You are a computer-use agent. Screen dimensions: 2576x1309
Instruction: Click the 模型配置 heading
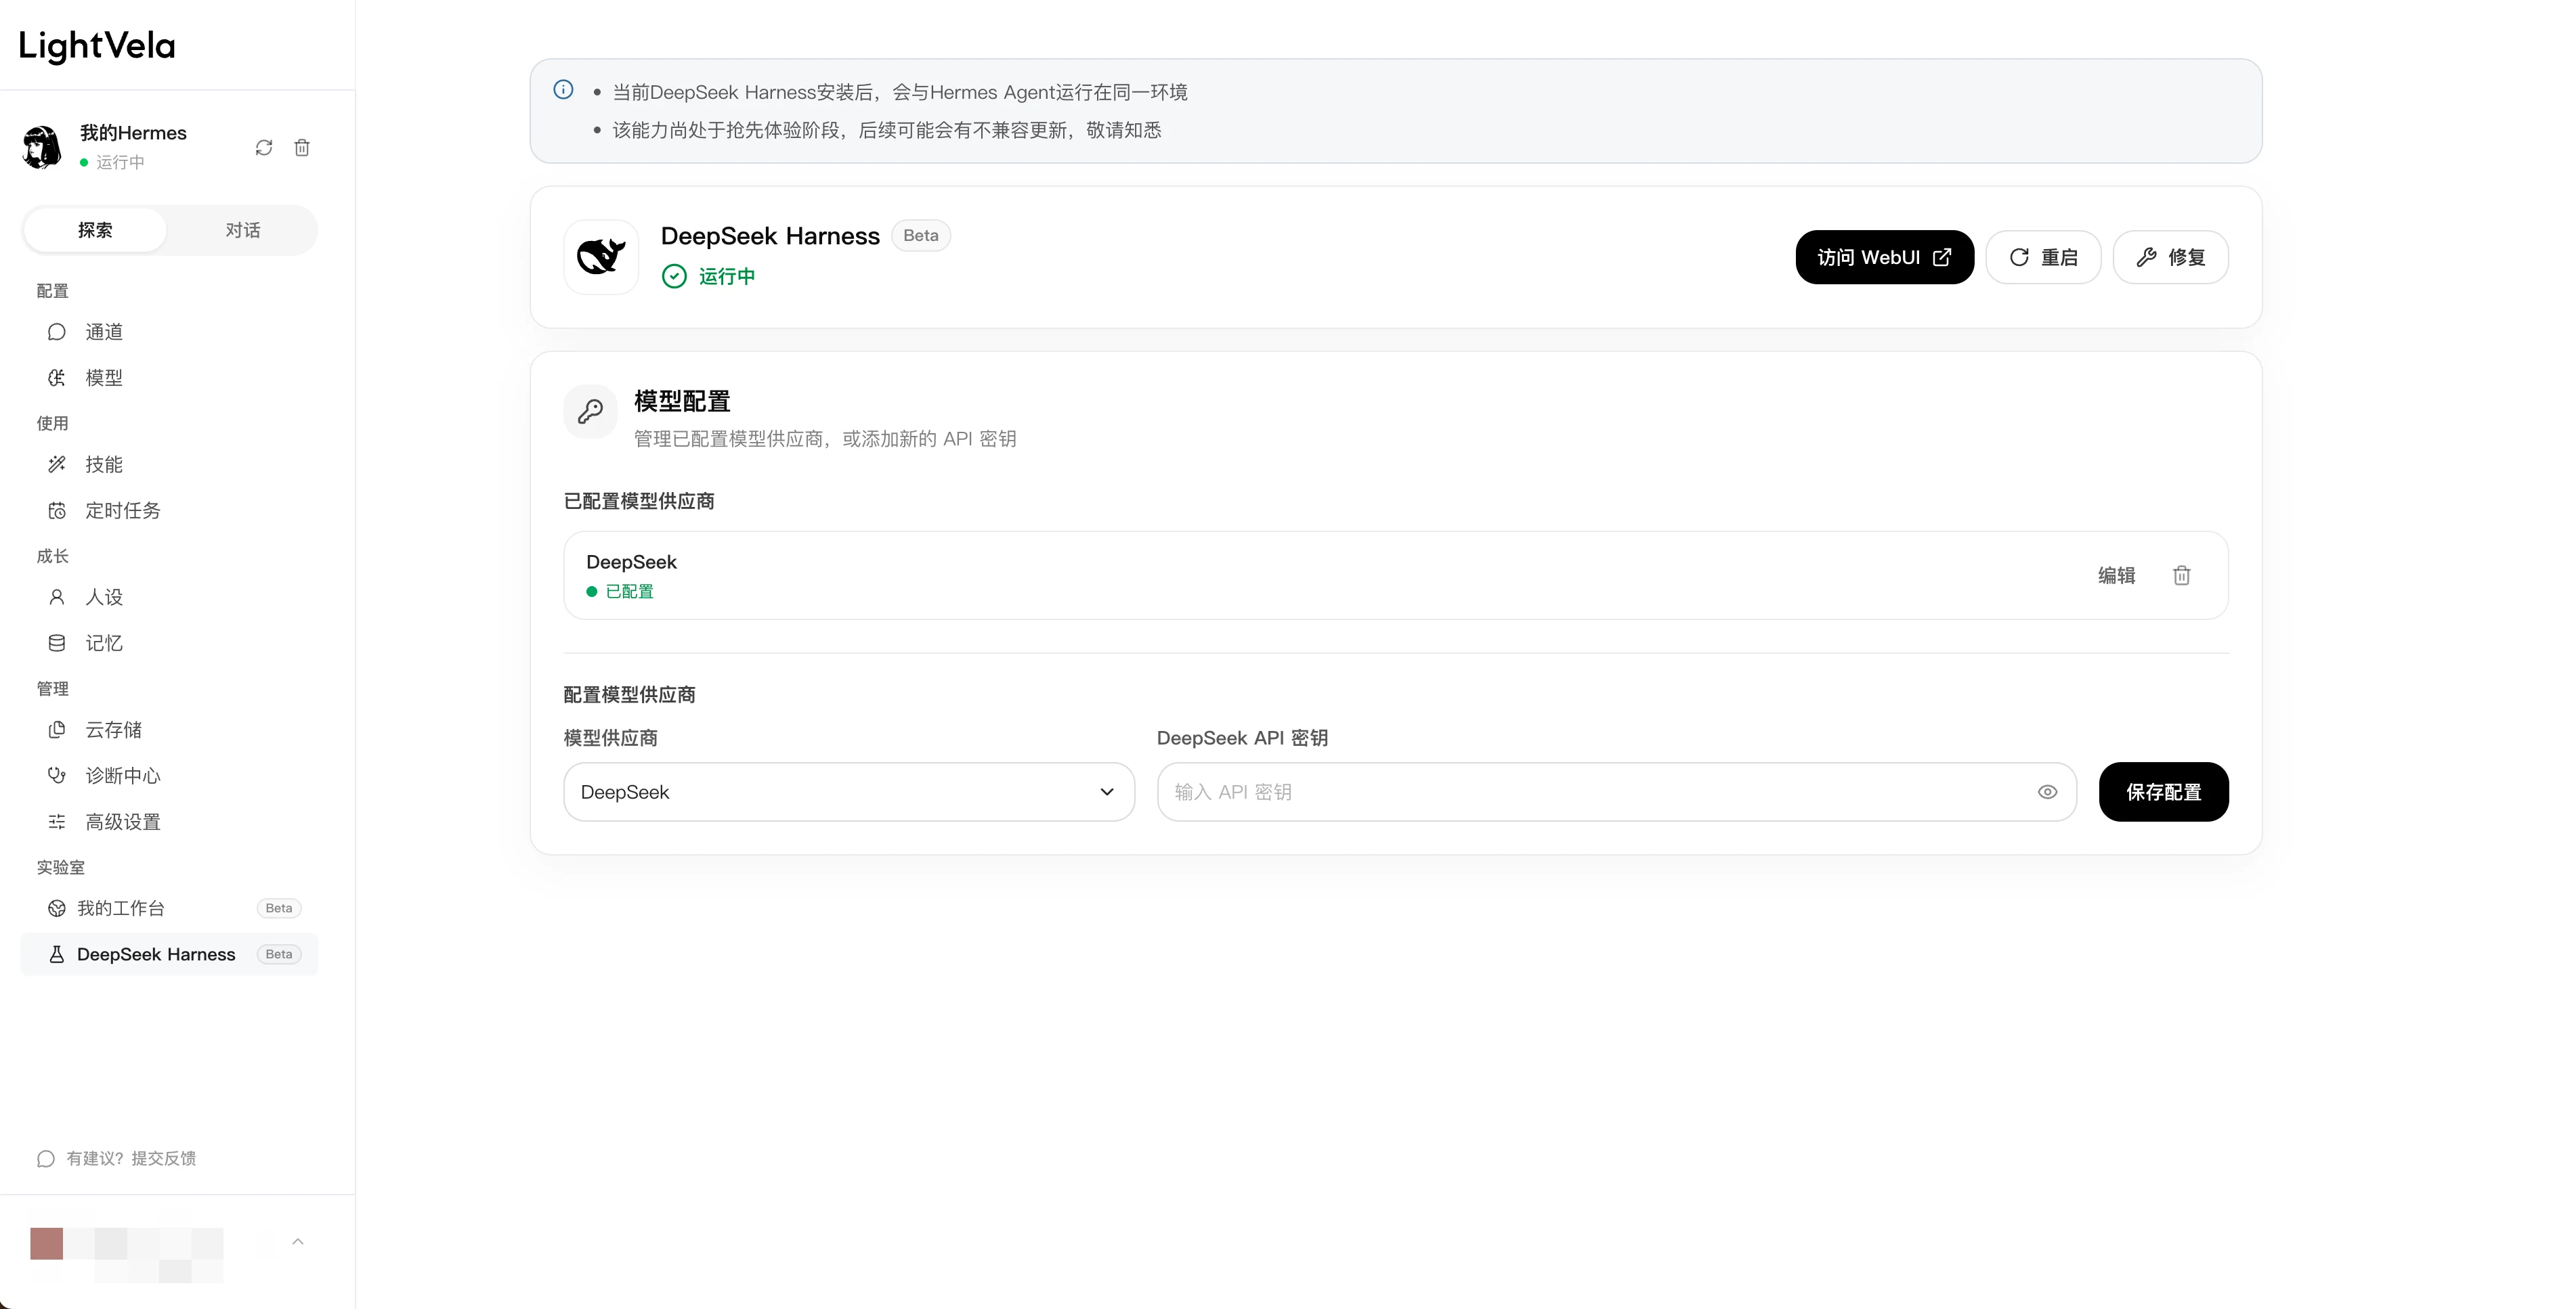[683, 401]
